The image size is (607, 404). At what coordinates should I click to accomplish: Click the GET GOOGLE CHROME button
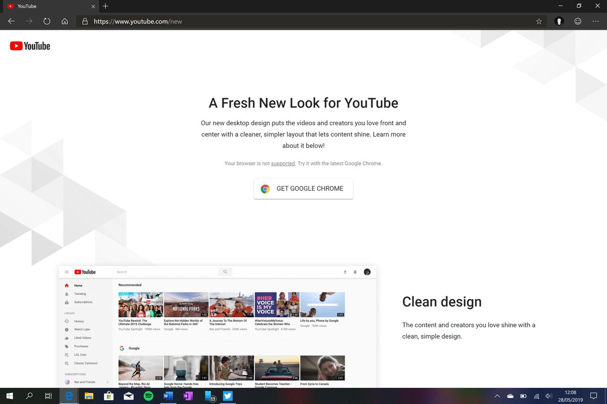[303, 188]
